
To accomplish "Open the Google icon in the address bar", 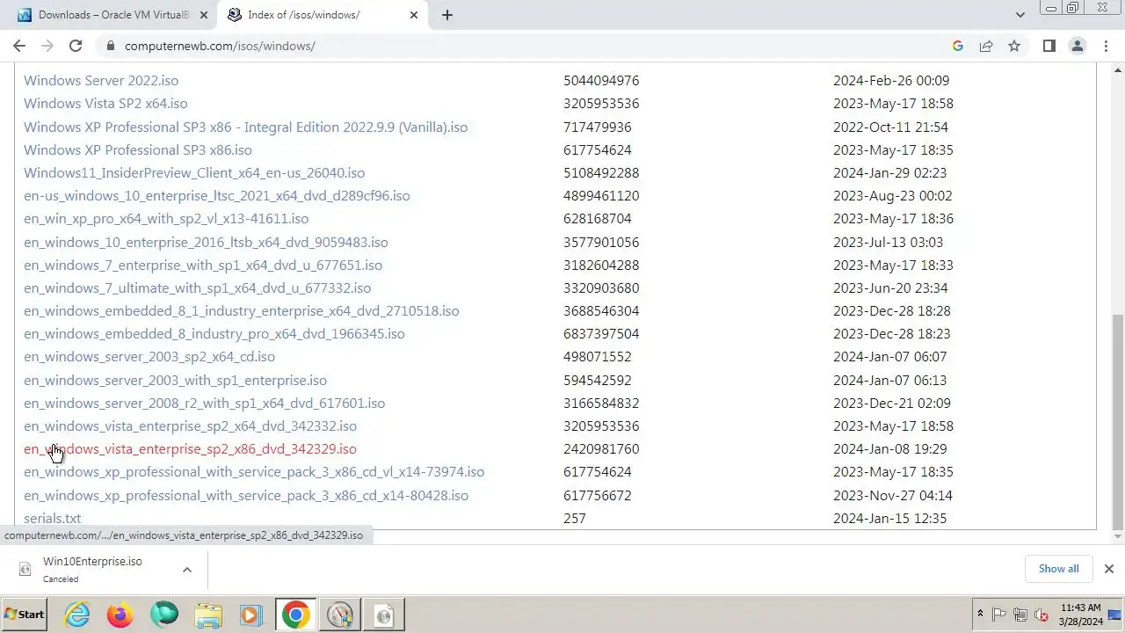I will [x=958, y=46].
